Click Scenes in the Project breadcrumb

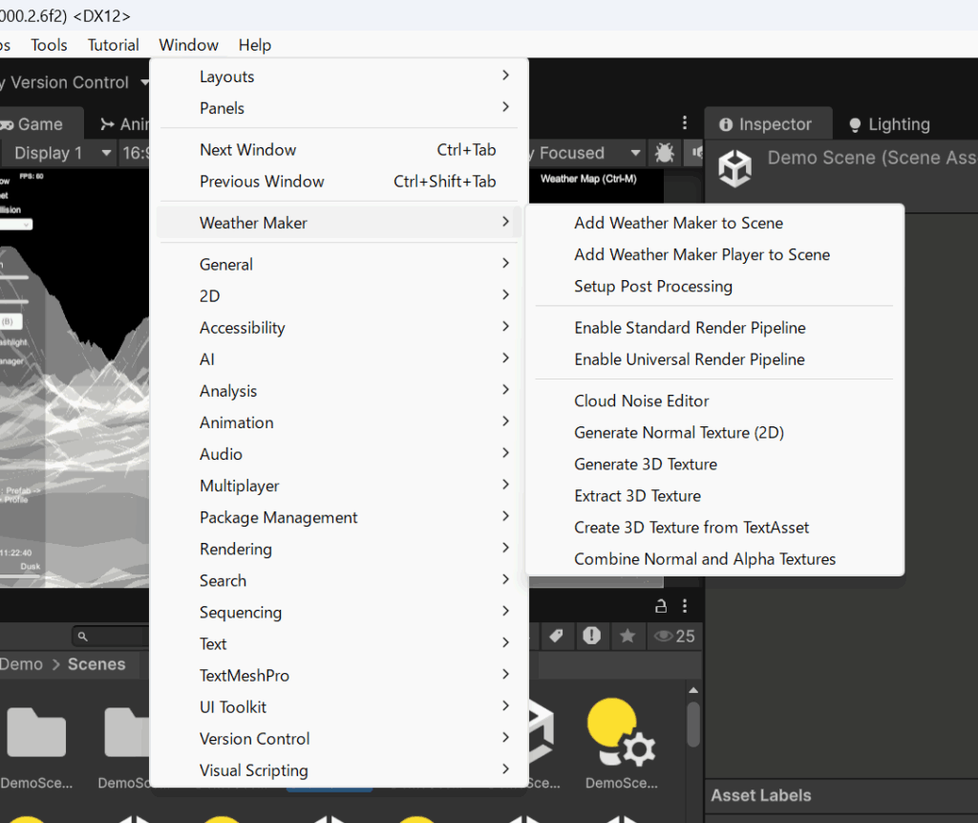96,664
